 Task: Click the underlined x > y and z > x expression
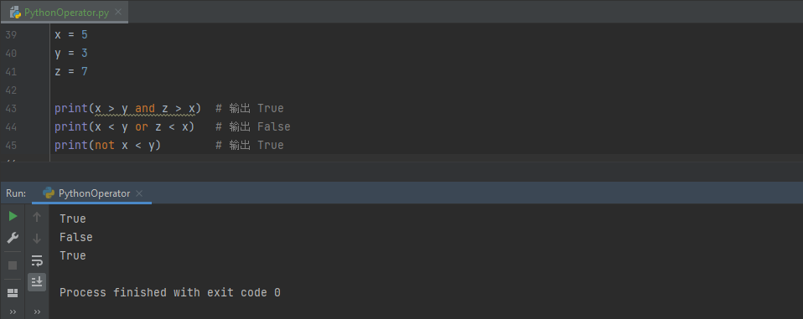tap(145, 108)
